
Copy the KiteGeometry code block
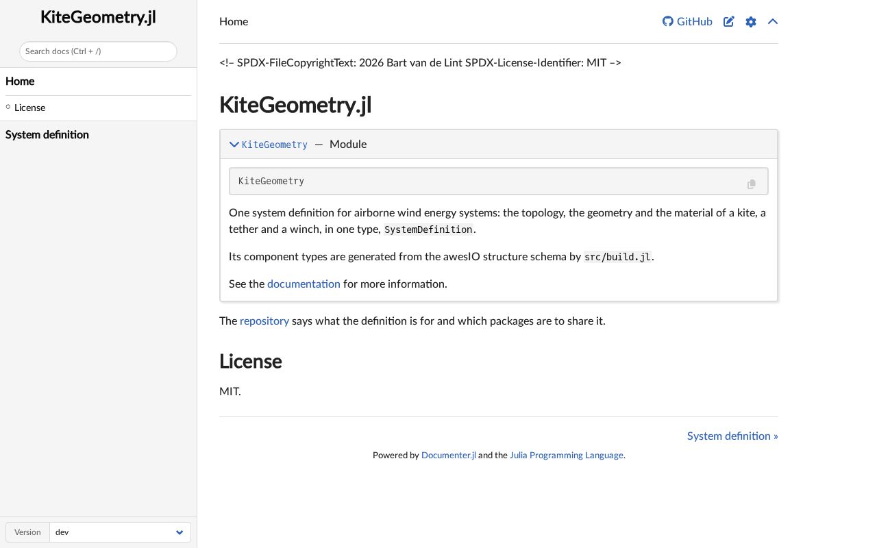click(752, 184)
